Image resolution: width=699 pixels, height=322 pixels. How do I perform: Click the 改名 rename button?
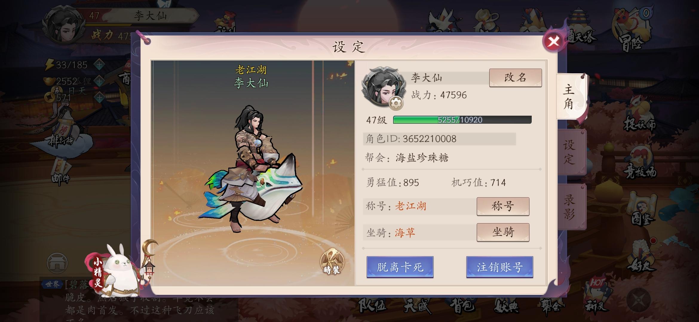(x=515, y=78)
